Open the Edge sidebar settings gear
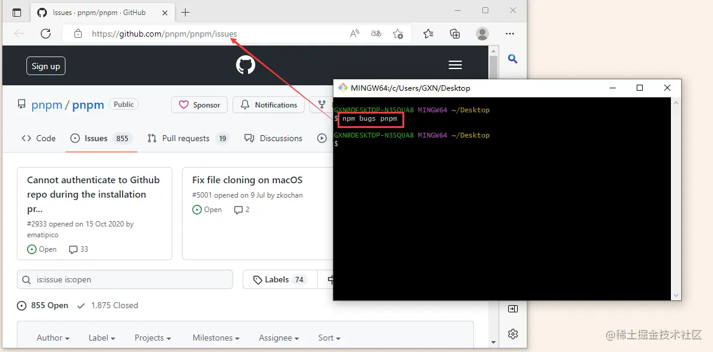 [x=512, y=334]
